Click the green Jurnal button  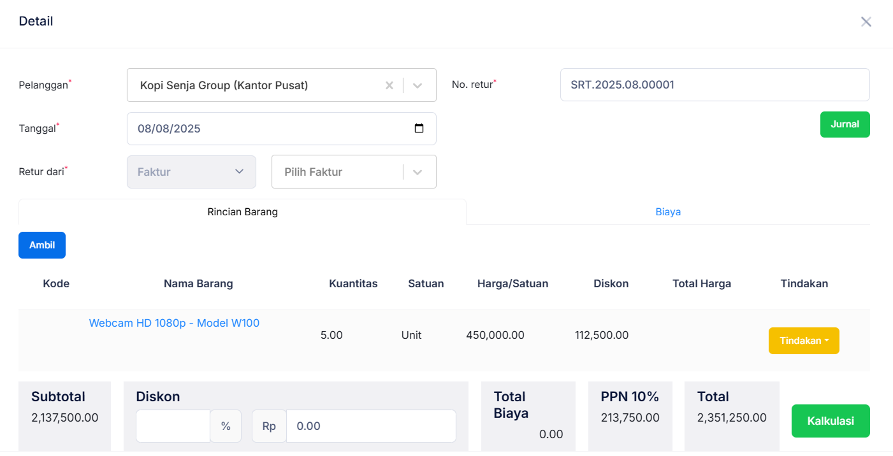[x=845, y=124]
